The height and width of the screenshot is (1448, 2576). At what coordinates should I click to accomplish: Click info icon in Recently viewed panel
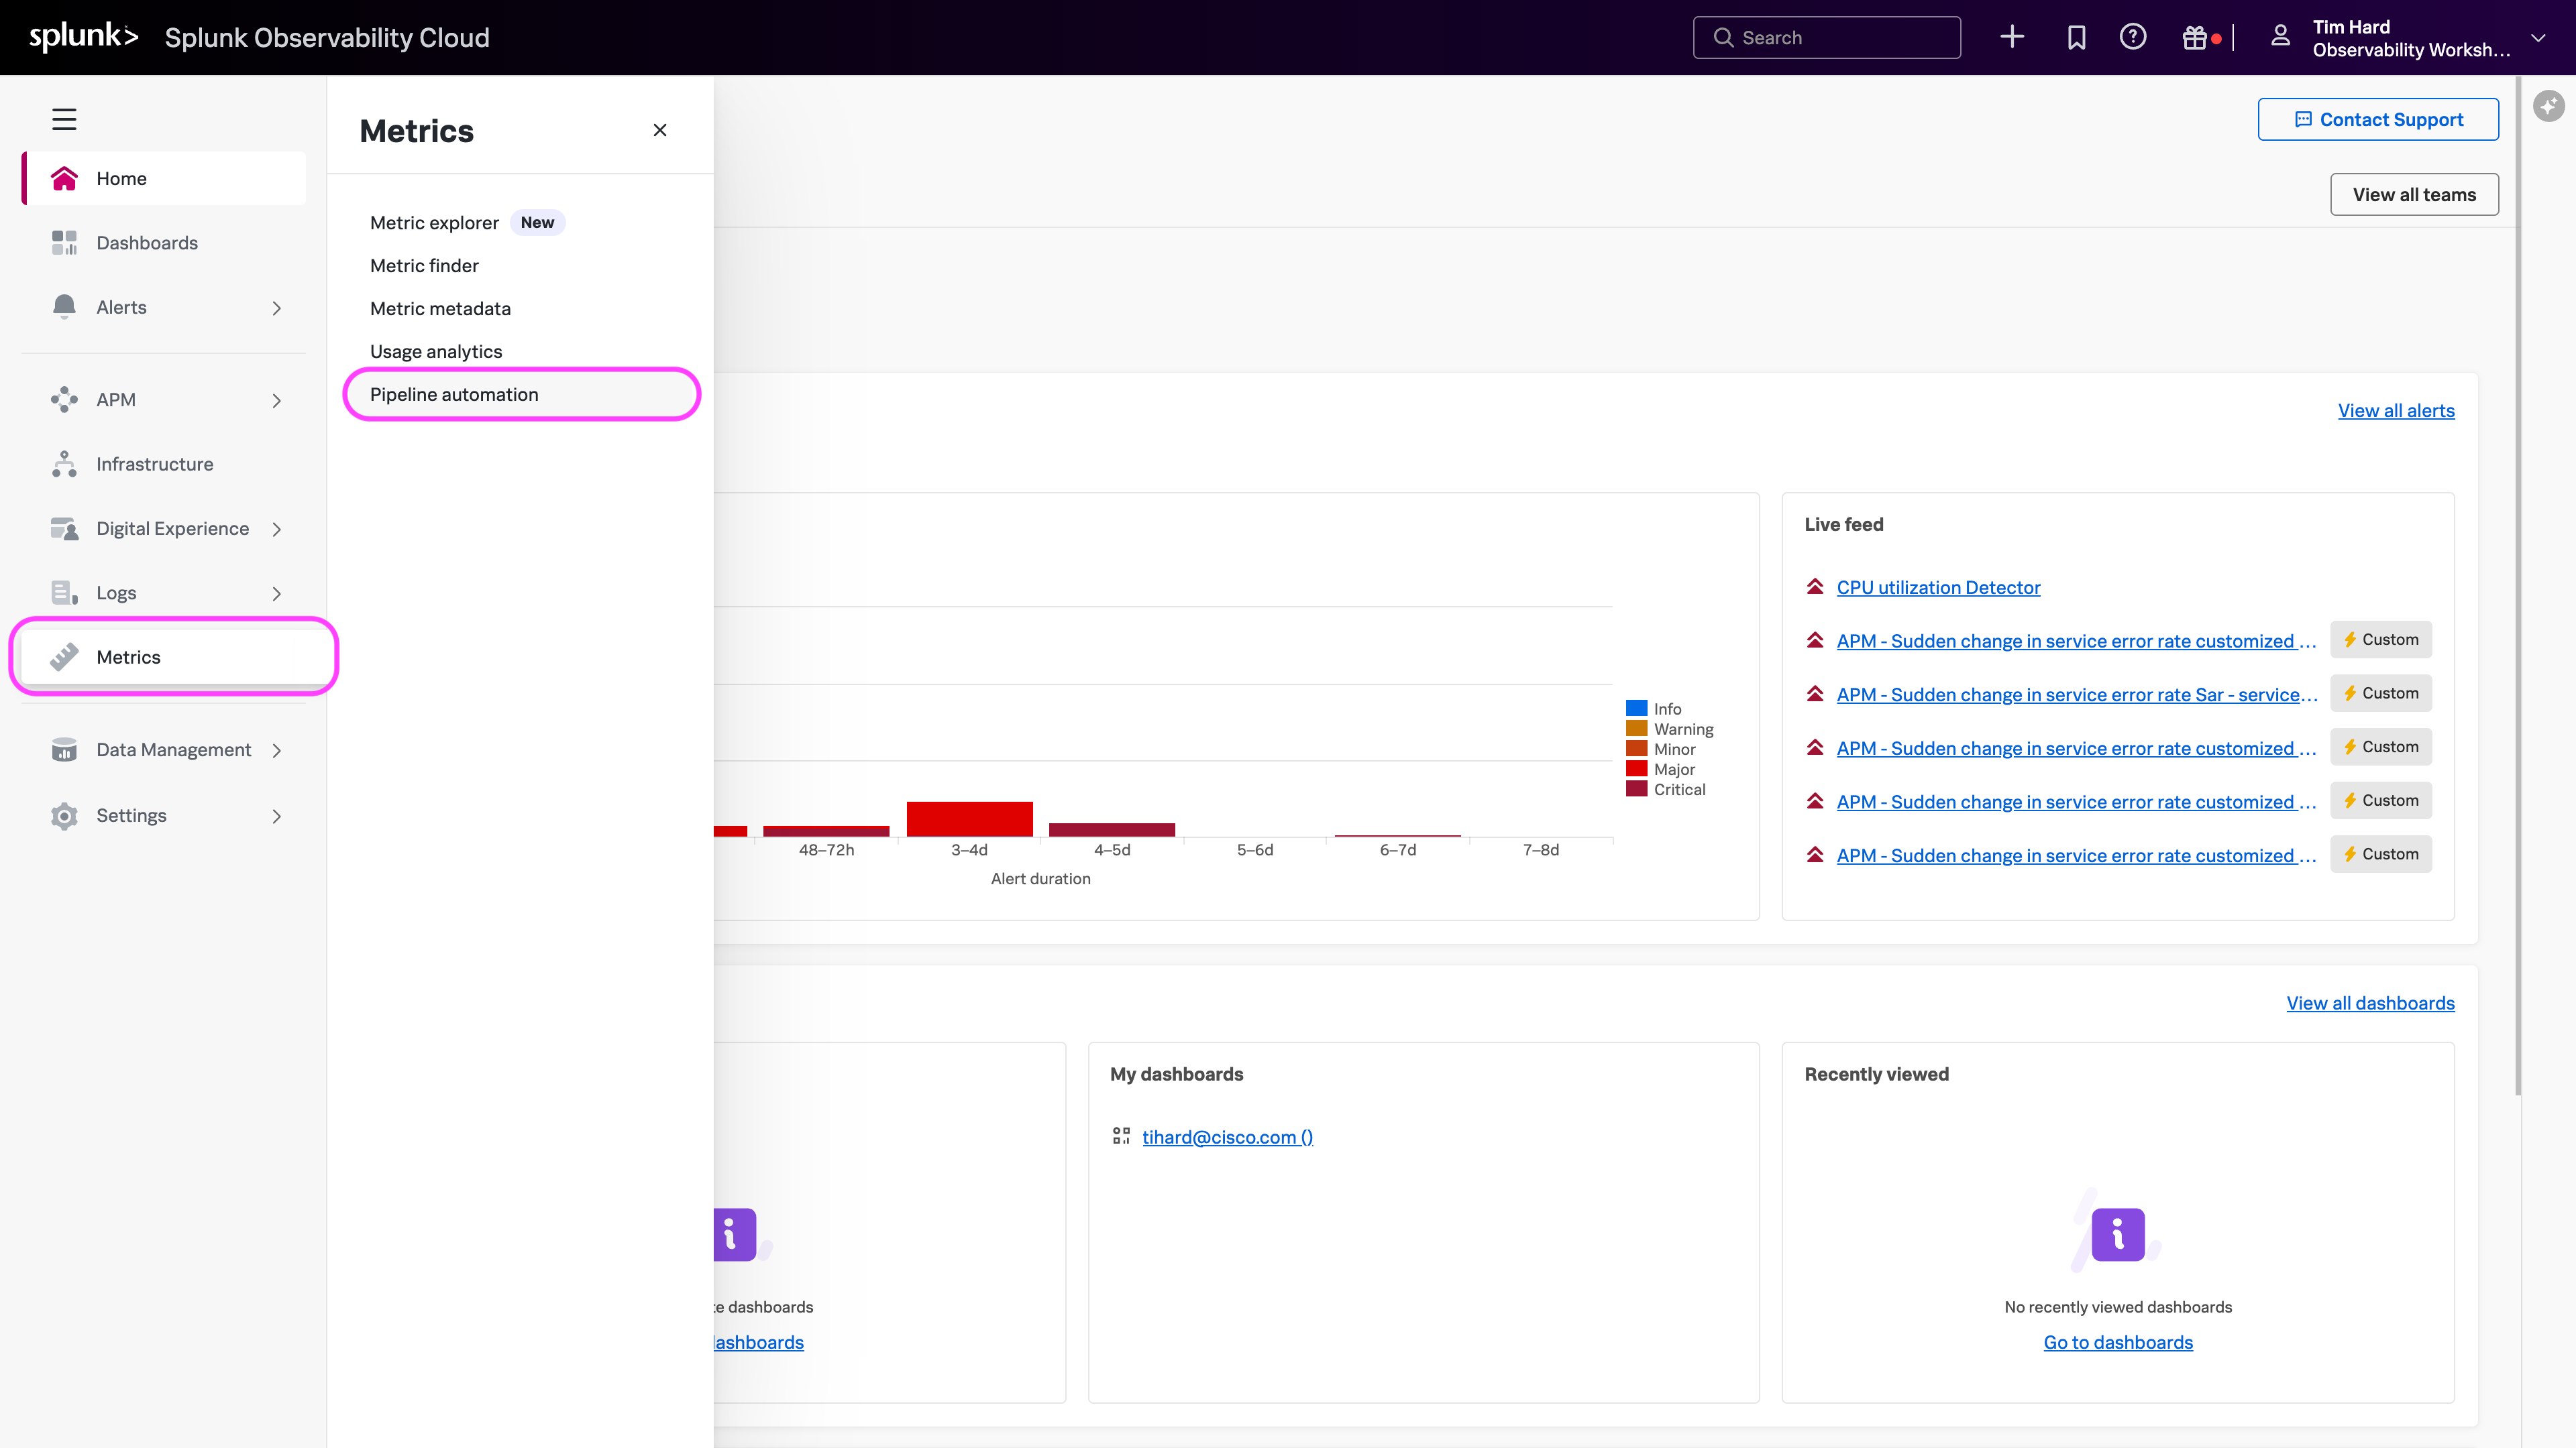click(2118, 1234)
